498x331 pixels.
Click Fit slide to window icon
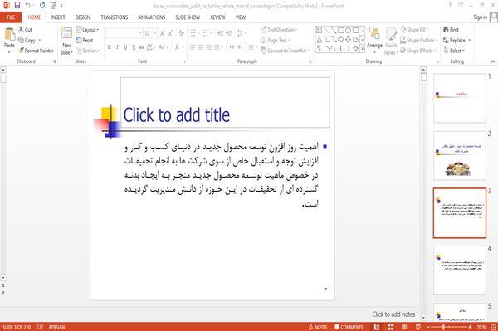(493, 327)
